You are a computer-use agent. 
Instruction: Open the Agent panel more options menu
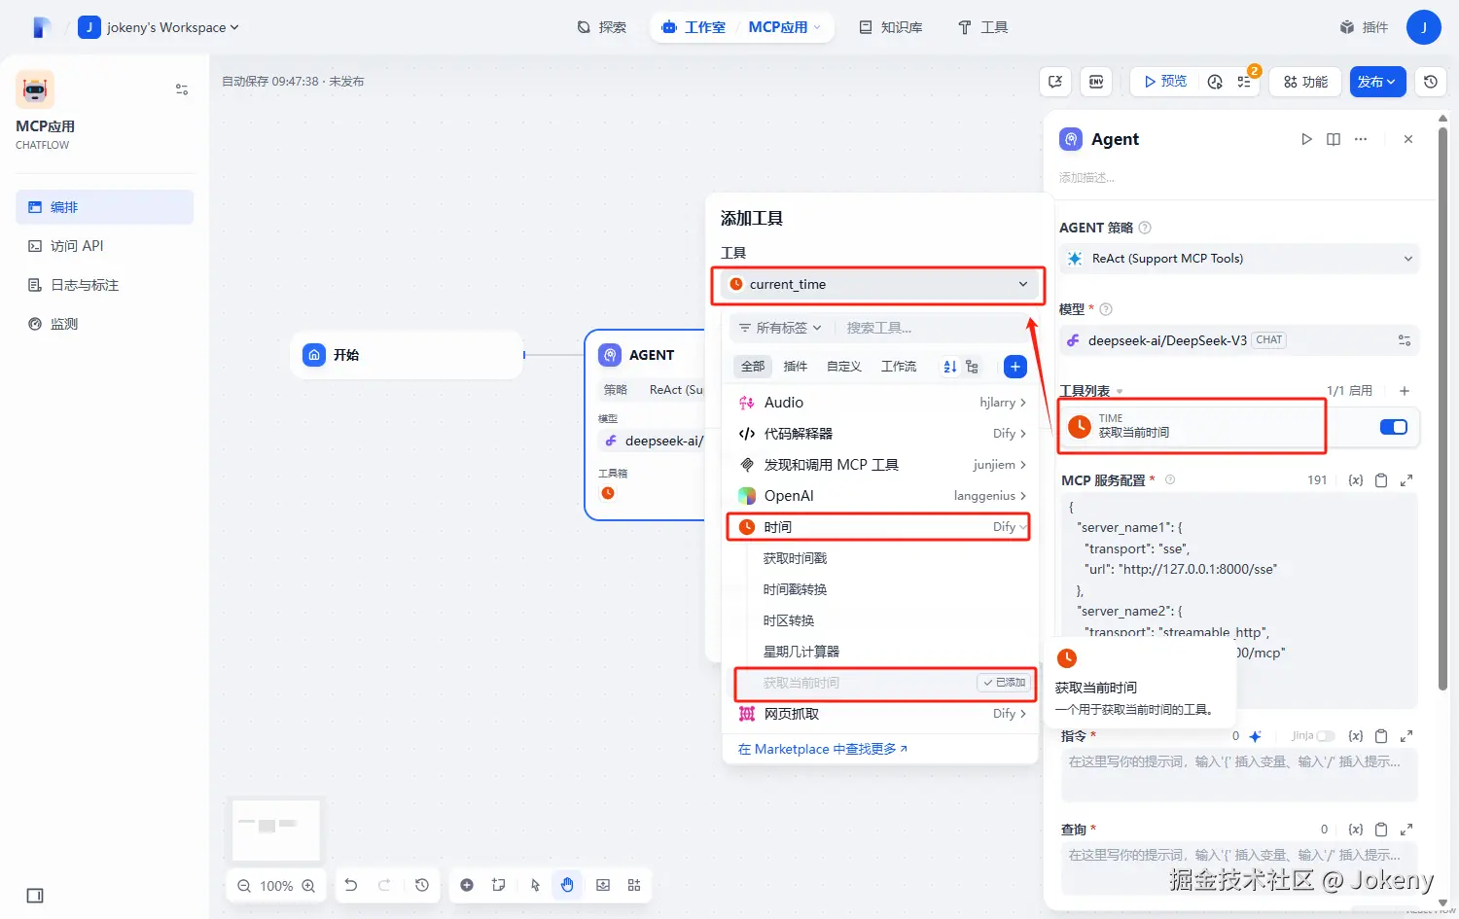(x=1361, y=139)
